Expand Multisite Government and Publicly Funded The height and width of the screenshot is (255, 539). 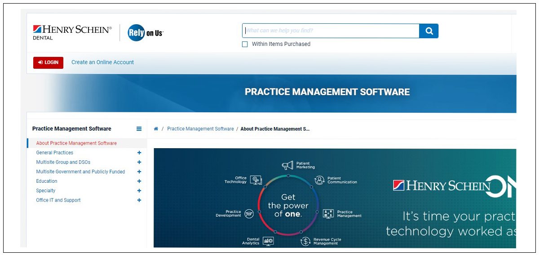[x=139, y=171]
